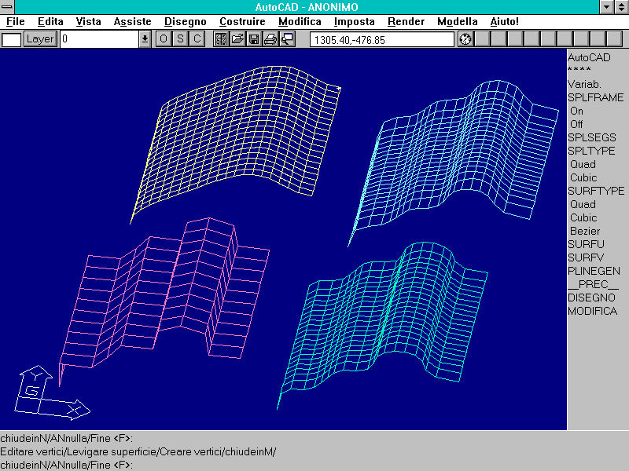Click the bottom command prompt line
Image resolution: width=629 pixels, height=471 pixels.
coord(67,465)
